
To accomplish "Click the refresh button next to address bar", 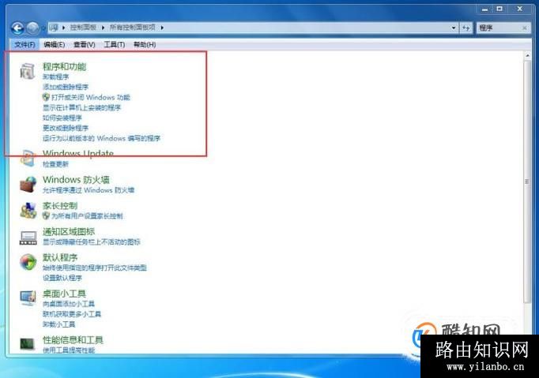I will 465,28.
